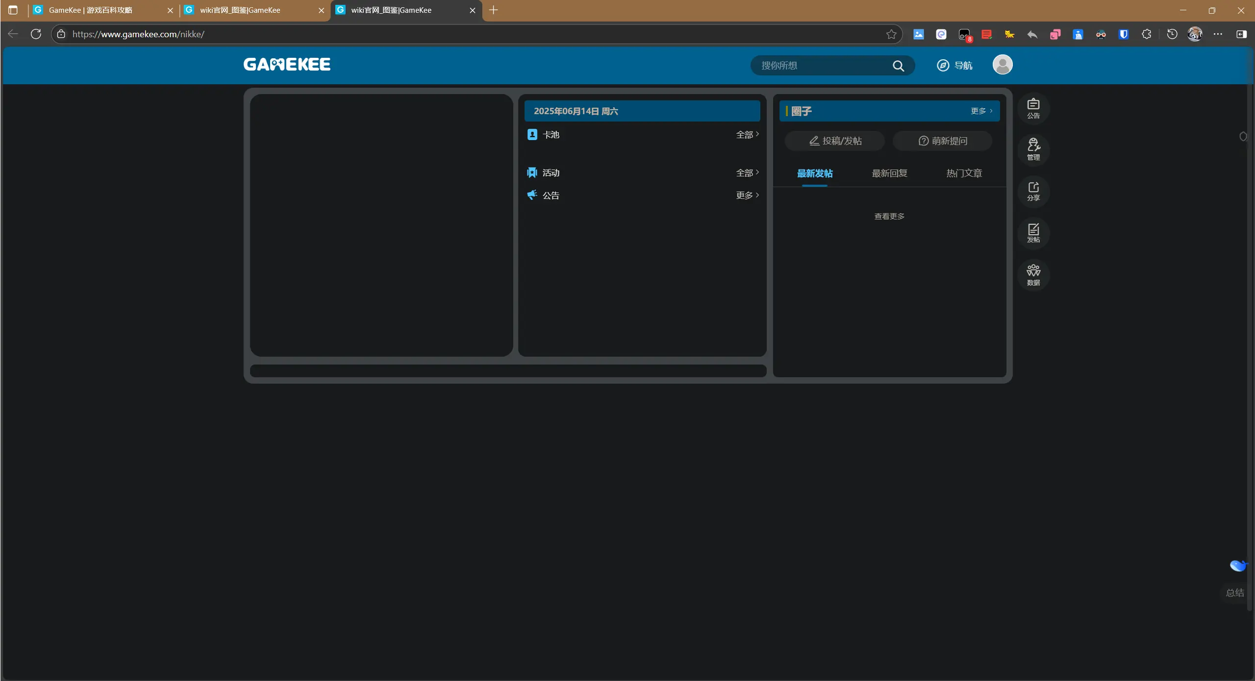Expand 公告 更多 list

[747, 195]
